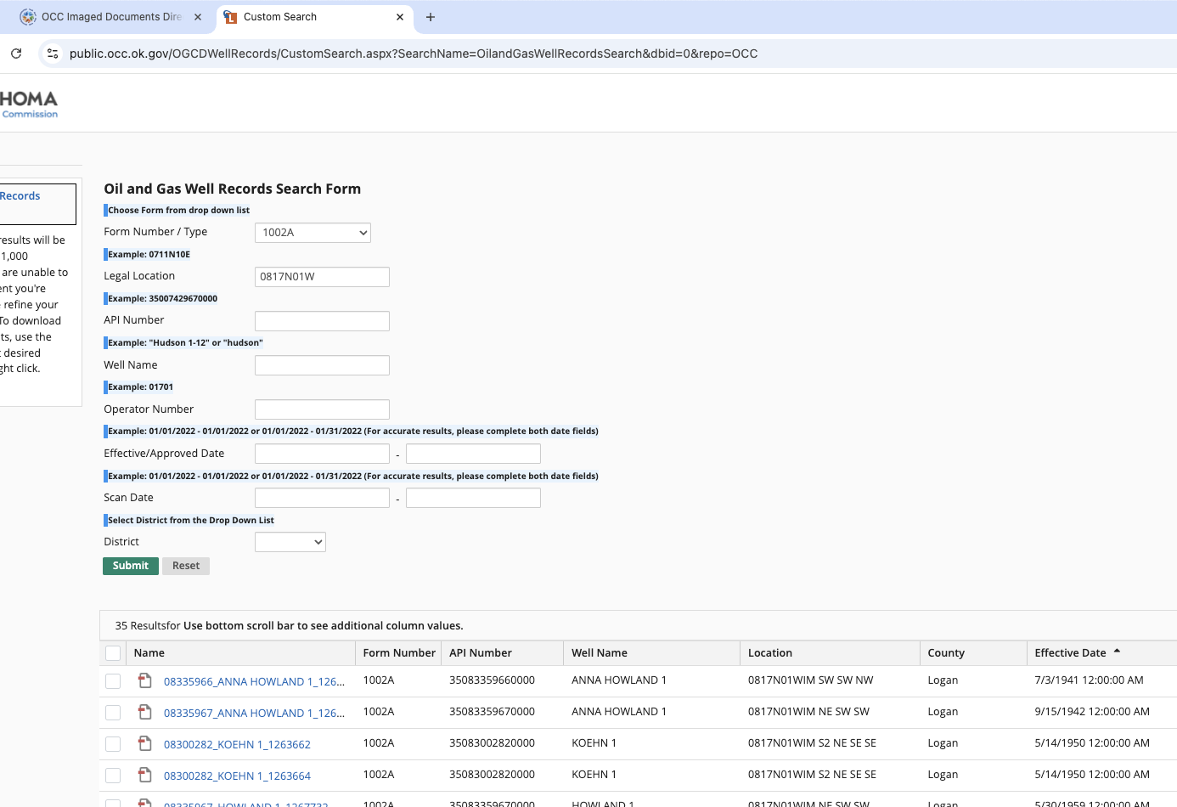
Task: Switch to OCC Imaged Documents tab
Action: 111,17
